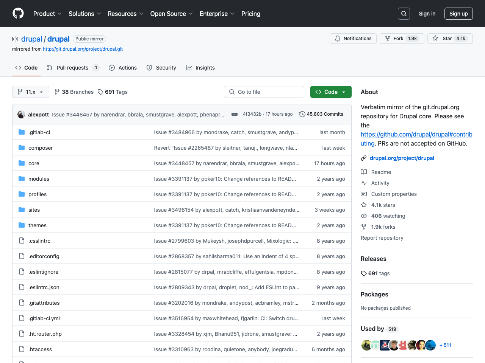The image size is (485, 363).
Task: Fork the drupal repository
Action: (402, 39)
